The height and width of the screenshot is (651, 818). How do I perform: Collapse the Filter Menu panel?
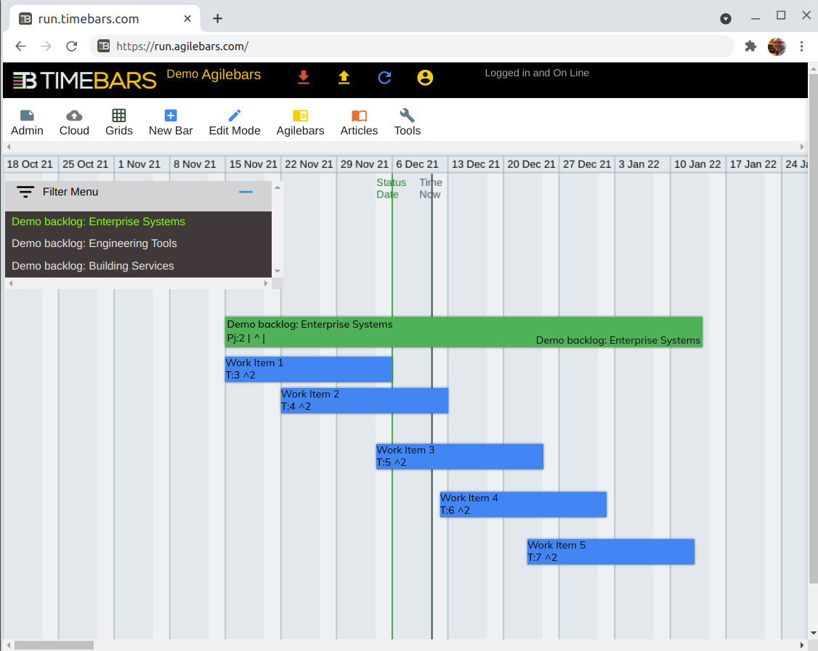tap(246, 192)
